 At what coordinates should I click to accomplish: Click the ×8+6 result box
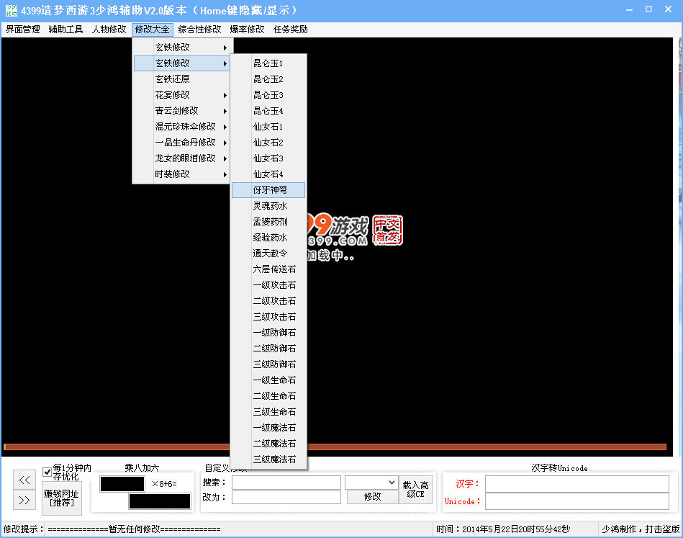[160, 501]
